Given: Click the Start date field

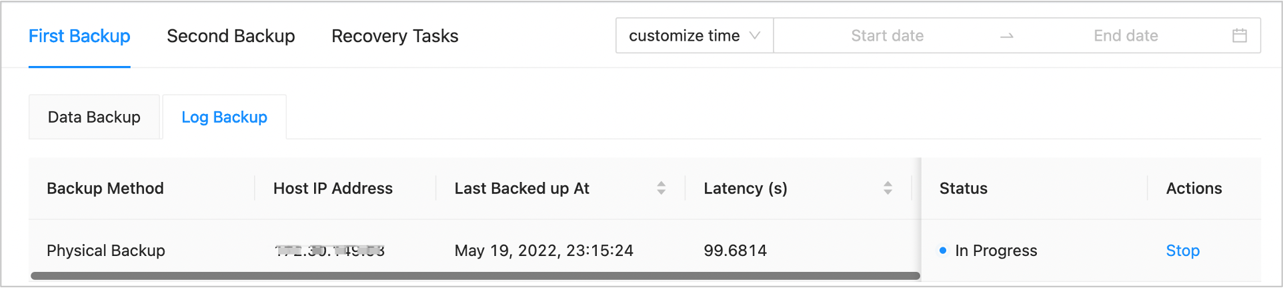Looking at the screenshot, I should [887, 36].
